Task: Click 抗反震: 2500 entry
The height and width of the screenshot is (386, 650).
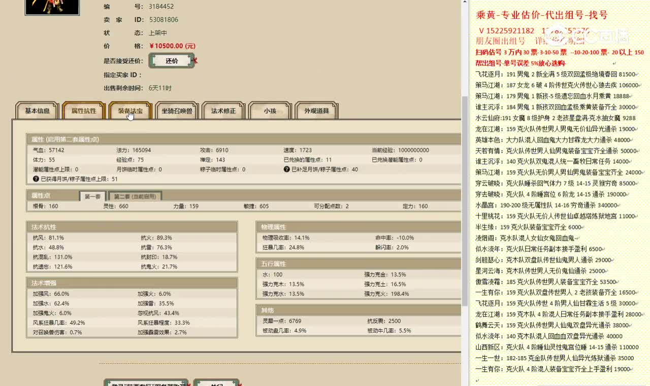Action: click(384, 321)
